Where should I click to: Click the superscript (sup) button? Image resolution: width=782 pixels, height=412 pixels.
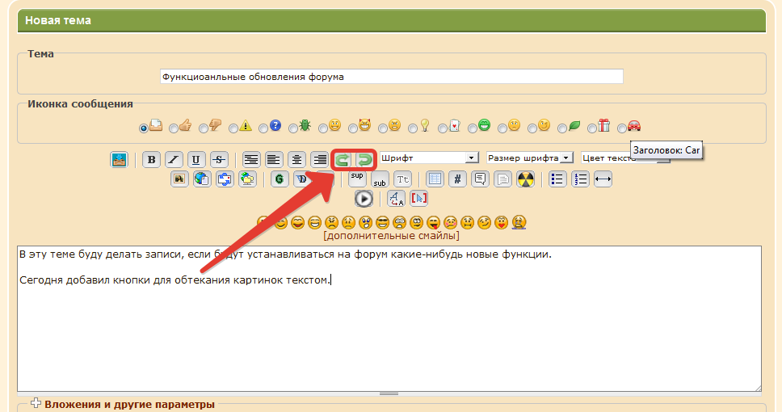click(357, 179)
